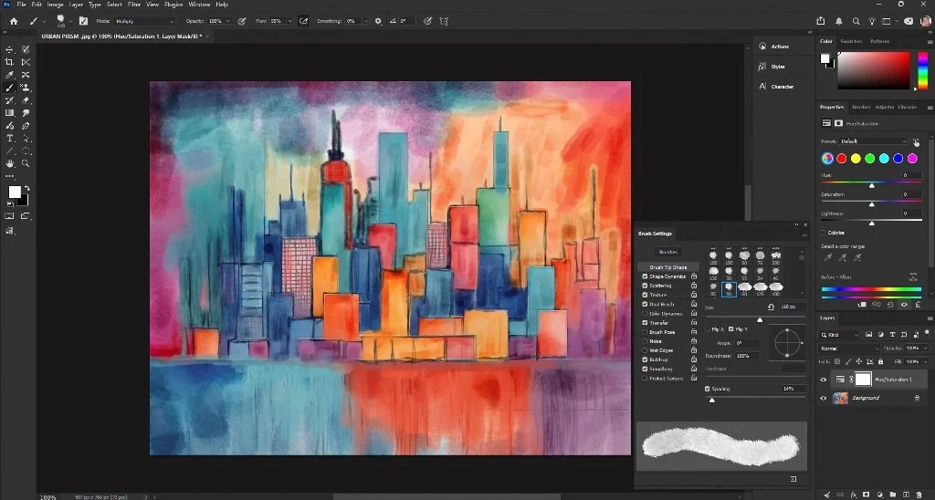Click the brush Size slider handle
The width and height of the screenshot is (935, 500).
coord(759,320)
